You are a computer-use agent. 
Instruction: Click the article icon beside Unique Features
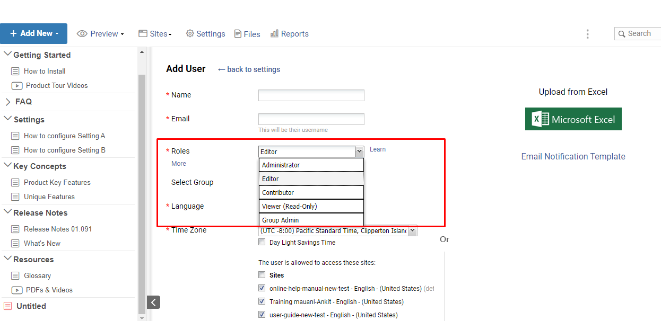[15, 197]
